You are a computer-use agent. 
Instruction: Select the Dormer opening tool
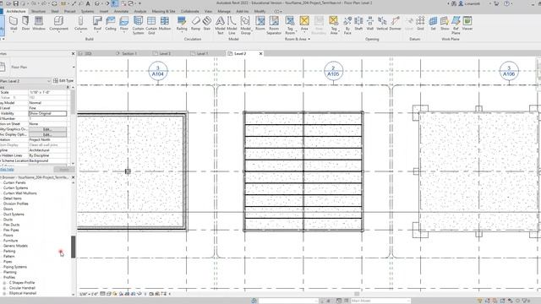coord(395,24)
